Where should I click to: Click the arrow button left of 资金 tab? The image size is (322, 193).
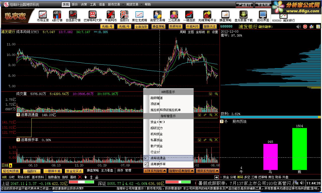[x=216, y=177]
